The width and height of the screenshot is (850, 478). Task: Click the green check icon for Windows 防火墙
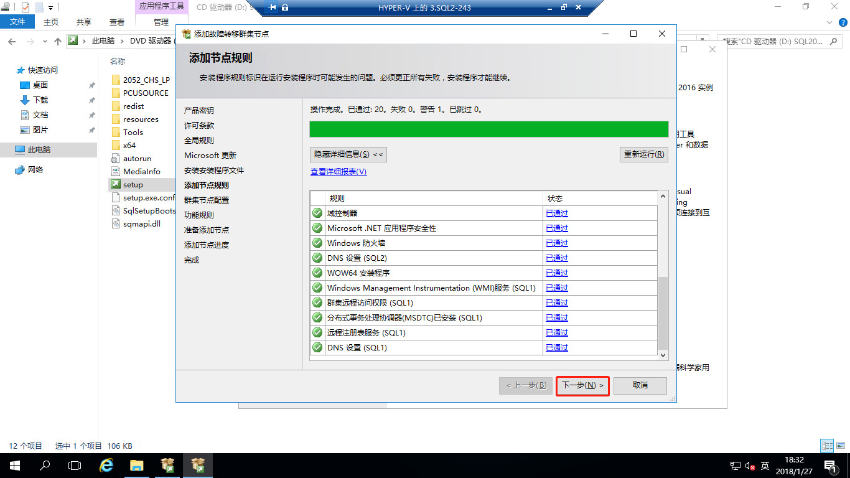(x=317, y=243)
